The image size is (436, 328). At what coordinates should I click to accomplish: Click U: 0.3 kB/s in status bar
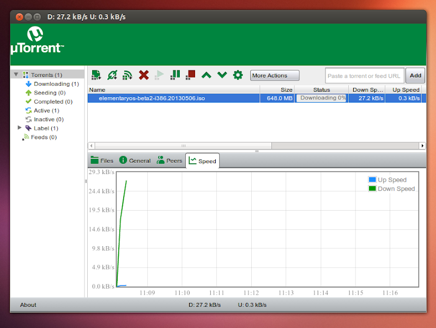coord(252,305)
